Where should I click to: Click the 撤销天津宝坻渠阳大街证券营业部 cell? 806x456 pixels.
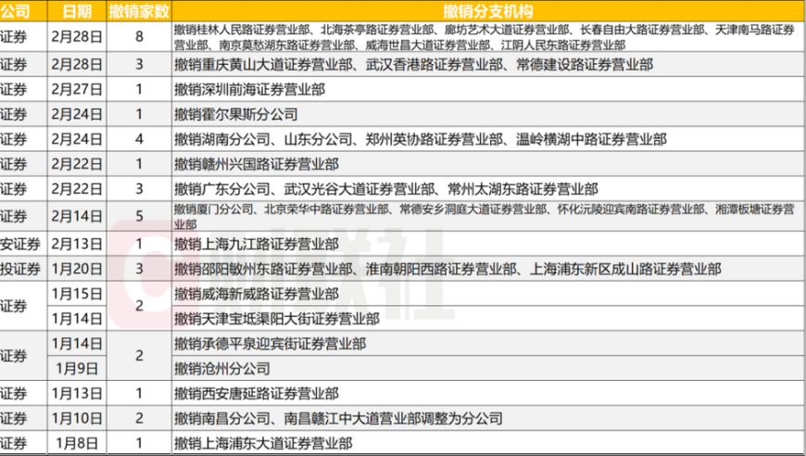coord(276,318)
